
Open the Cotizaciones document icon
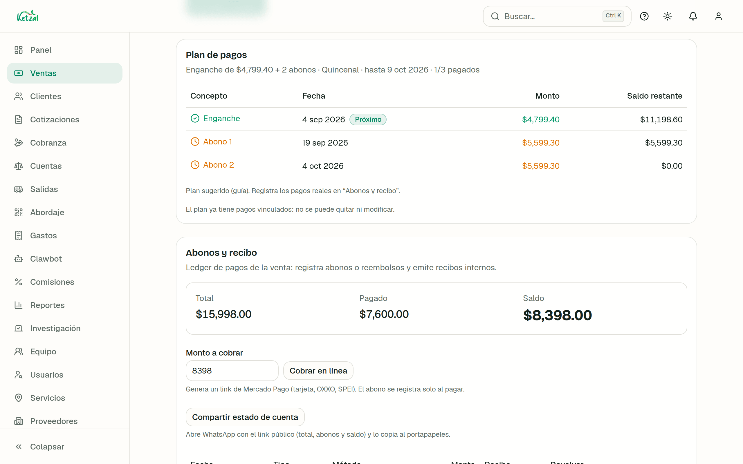pyautogui.click(x=18, y=119)
